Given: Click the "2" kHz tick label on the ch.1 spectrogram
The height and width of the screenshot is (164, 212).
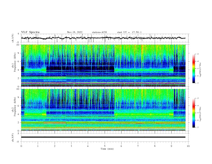Looking at the screenshot, I should [19, 78].
